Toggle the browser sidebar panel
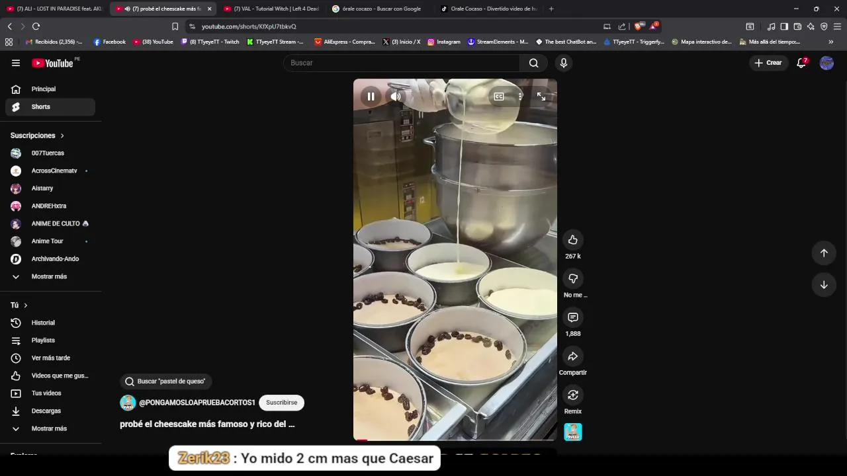 (x=784, y=26)
